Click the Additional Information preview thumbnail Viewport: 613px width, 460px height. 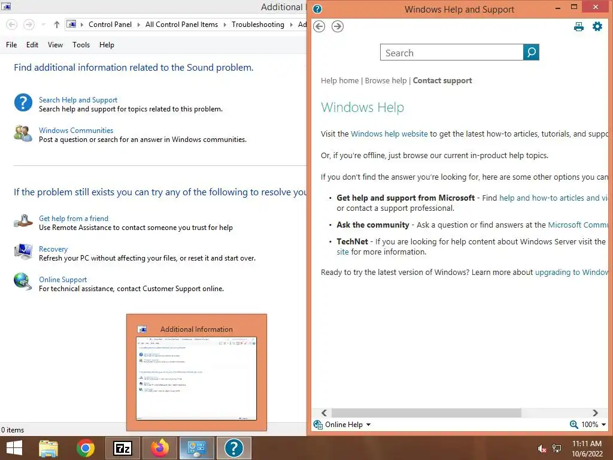[196, 379]
